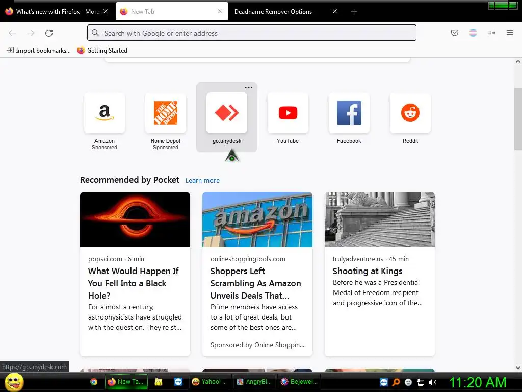
Task: Click the 'trulyadventure.us · 45 min' text
Action: tap(371, 259)
